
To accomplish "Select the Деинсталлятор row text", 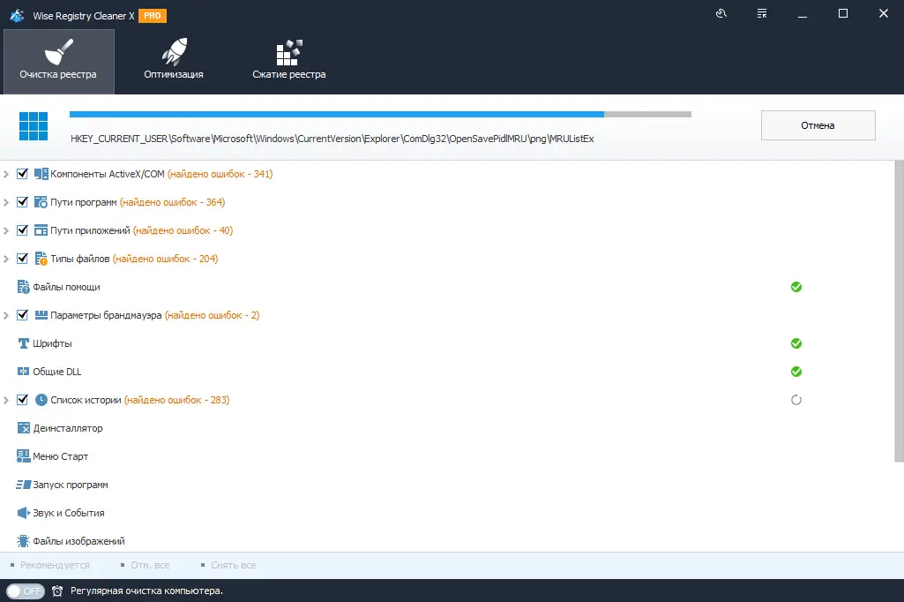I will pos(68,428).
